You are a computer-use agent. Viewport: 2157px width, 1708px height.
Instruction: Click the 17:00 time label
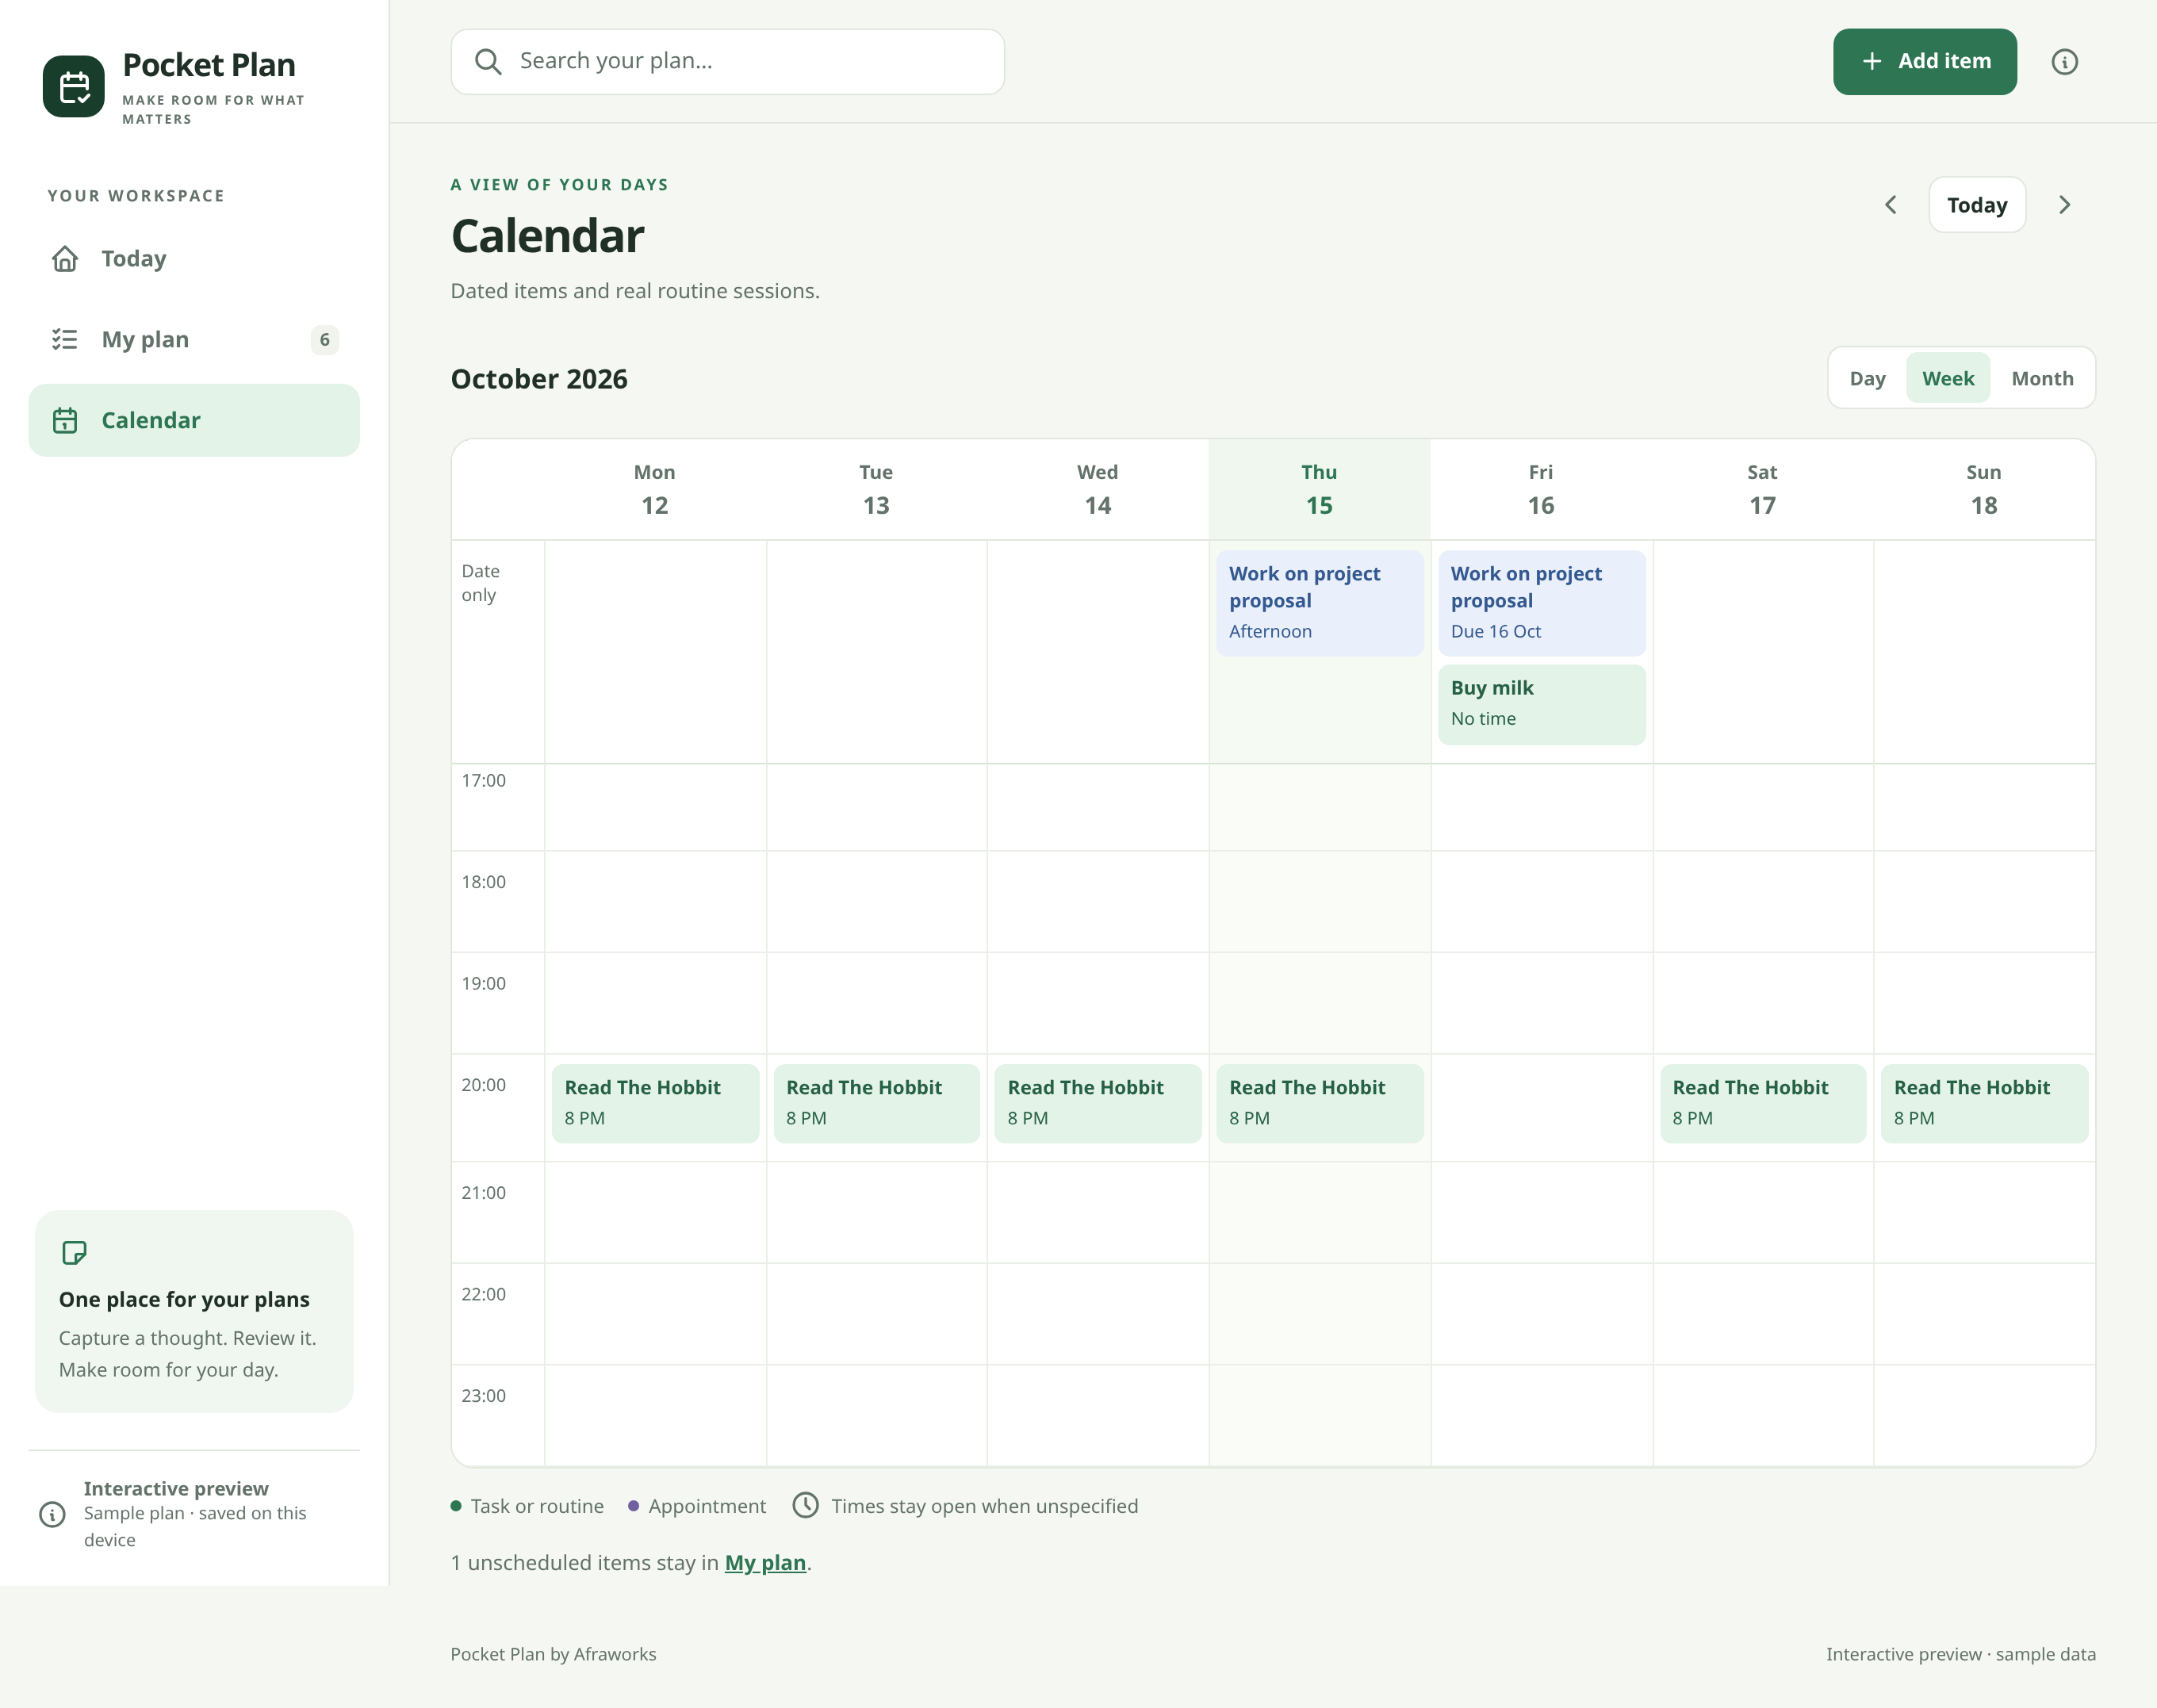pos(483,780)
